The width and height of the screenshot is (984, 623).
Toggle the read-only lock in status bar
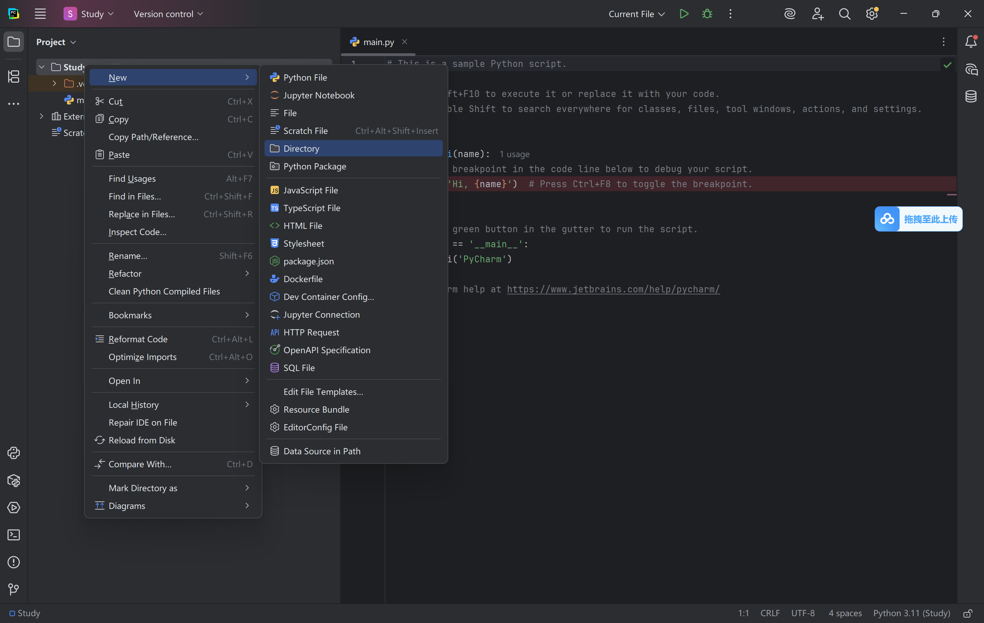[x=968, y=613]
